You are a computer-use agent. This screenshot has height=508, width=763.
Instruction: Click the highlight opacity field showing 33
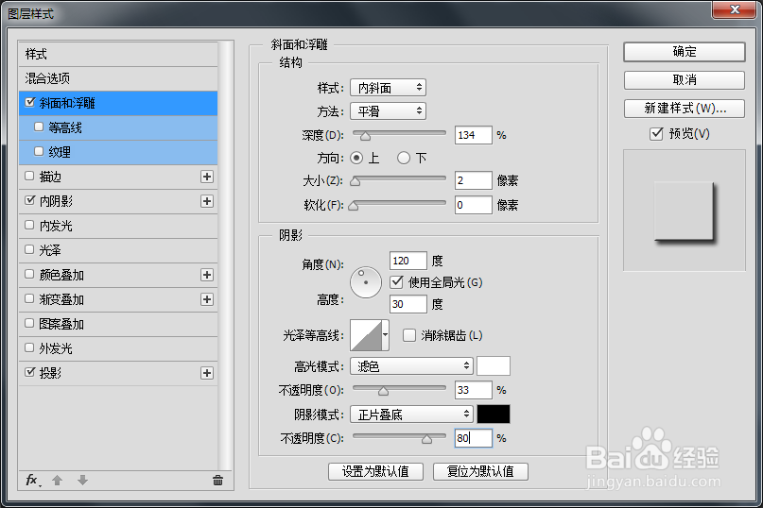(x=474, y=390)
